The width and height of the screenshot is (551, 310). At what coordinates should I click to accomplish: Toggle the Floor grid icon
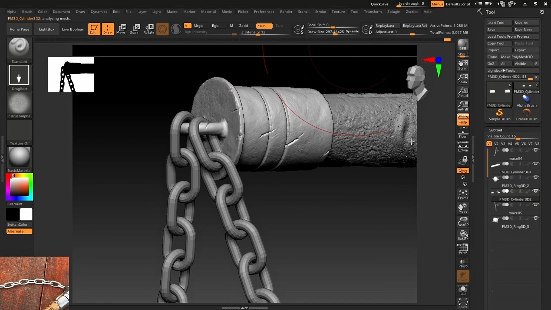coord(462,133)
